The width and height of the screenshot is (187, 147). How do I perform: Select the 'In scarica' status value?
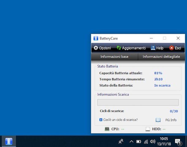click(x=162, y=85)
